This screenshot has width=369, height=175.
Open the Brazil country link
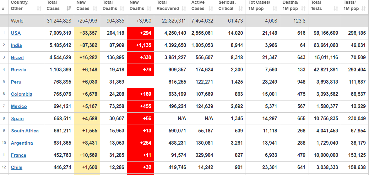tap(17, 58)
